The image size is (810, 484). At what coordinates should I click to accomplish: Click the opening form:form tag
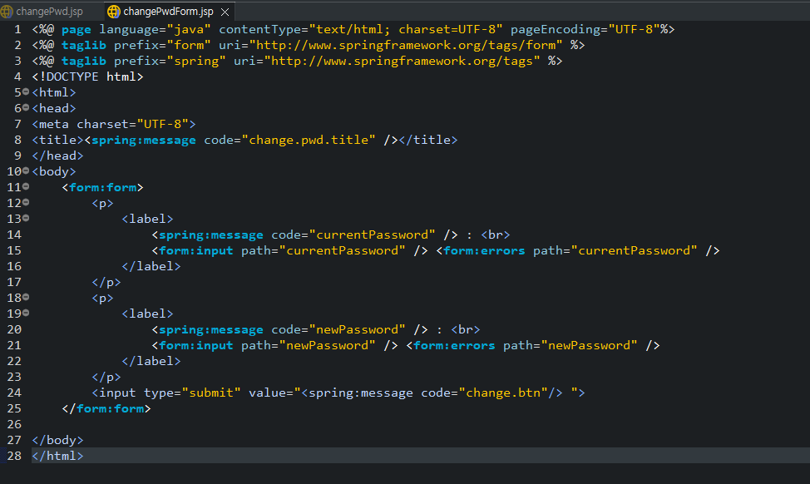coord(103,187)
